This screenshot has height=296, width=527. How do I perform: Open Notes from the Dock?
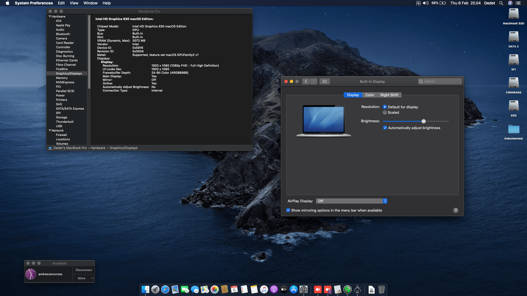(254, 289)
